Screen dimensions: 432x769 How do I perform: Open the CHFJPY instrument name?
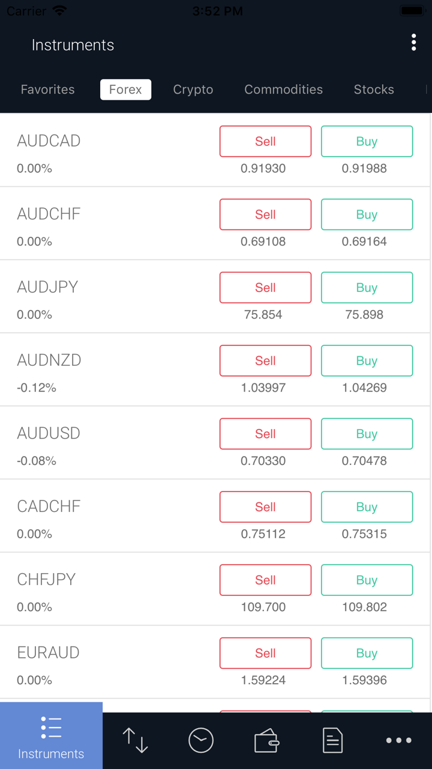[x=47, y=579]
